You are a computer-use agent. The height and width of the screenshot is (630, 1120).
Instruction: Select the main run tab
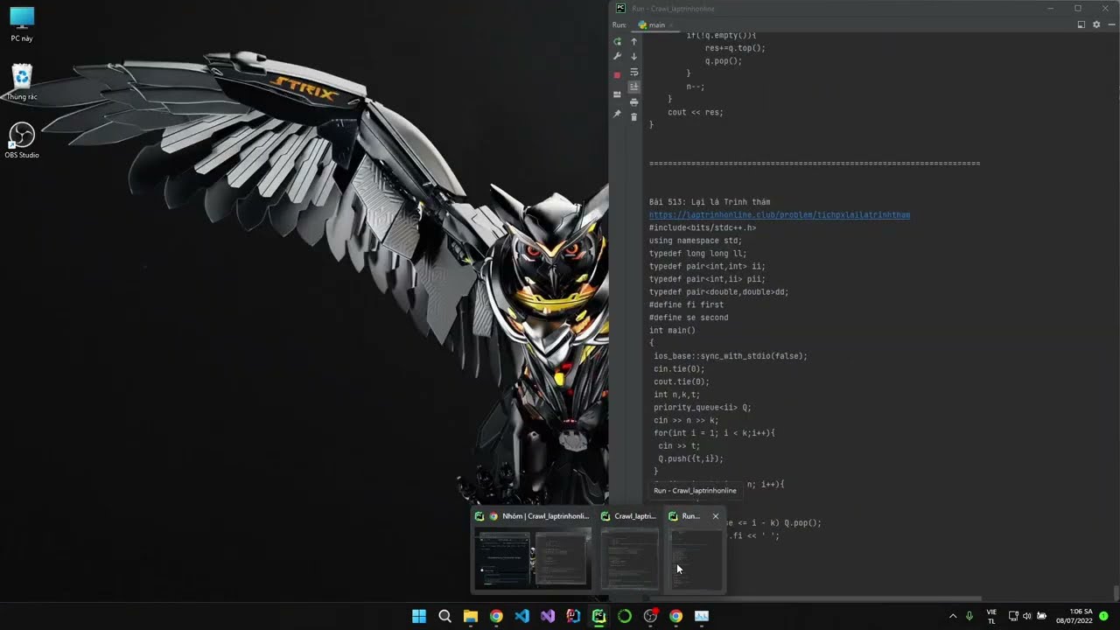[652, 25]
